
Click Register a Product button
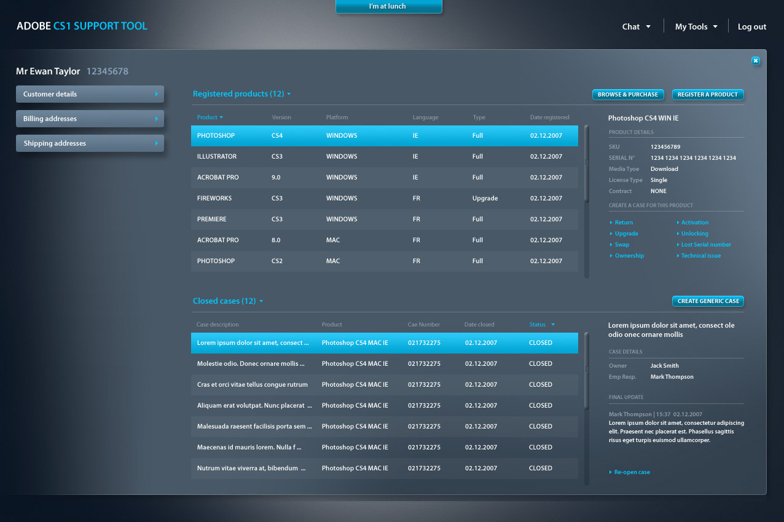(x=708, y=95)
